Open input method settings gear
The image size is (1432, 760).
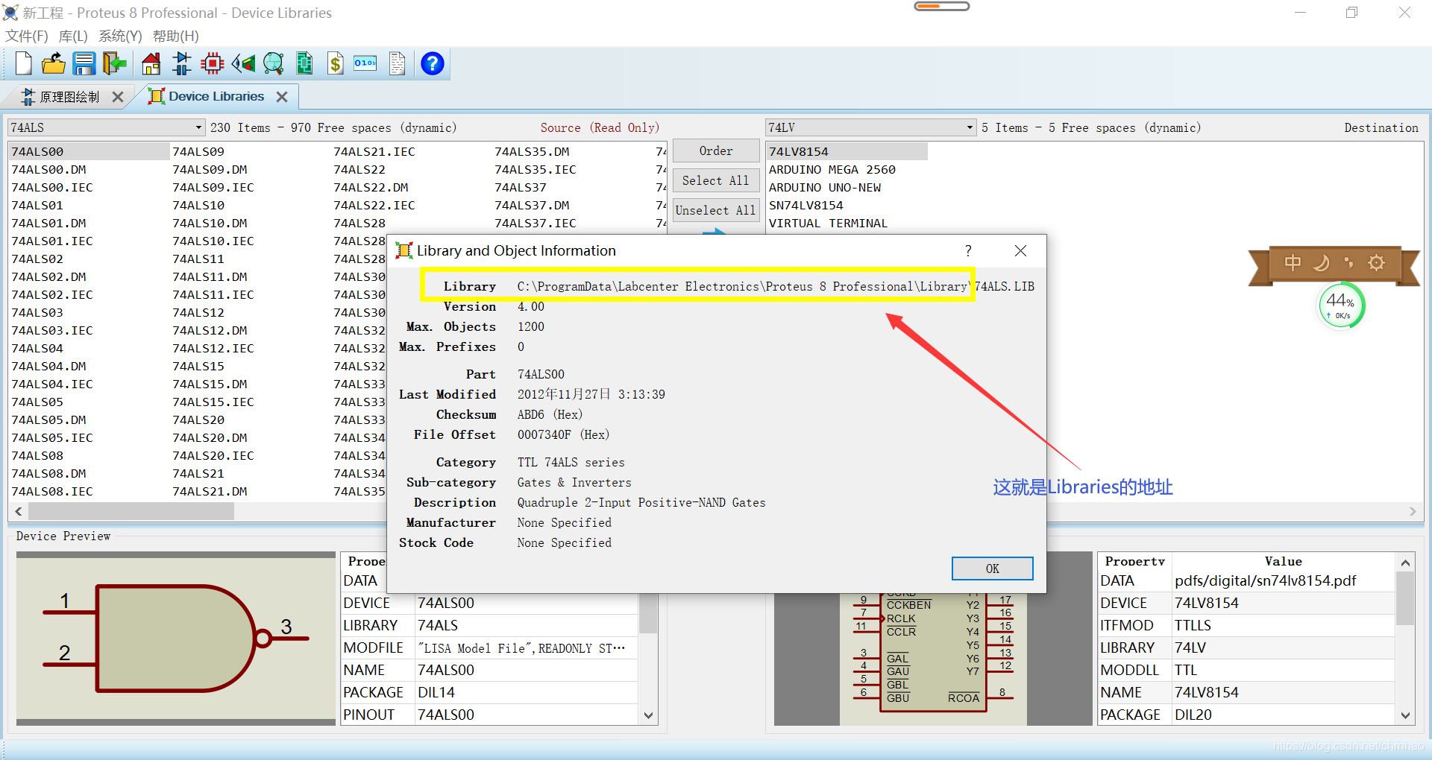1377,263
